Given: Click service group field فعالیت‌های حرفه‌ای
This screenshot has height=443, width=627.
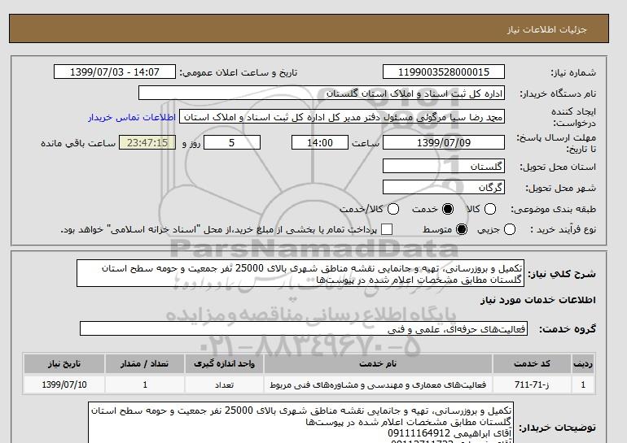Looking at the screenshot, I should tap(304, 329).
